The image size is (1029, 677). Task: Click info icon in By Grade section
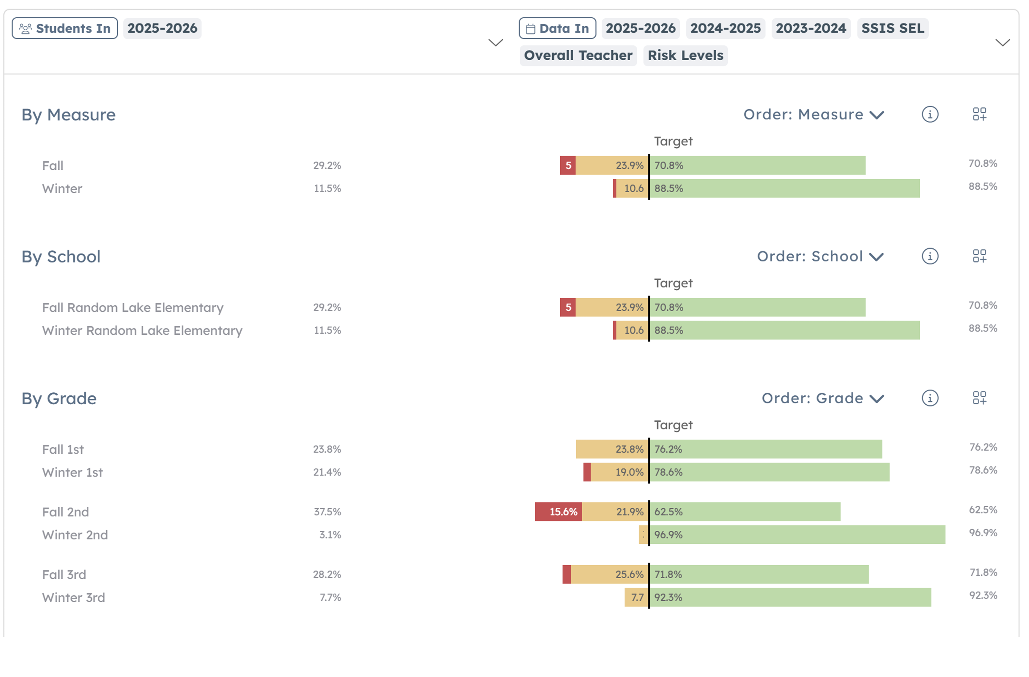929,398
